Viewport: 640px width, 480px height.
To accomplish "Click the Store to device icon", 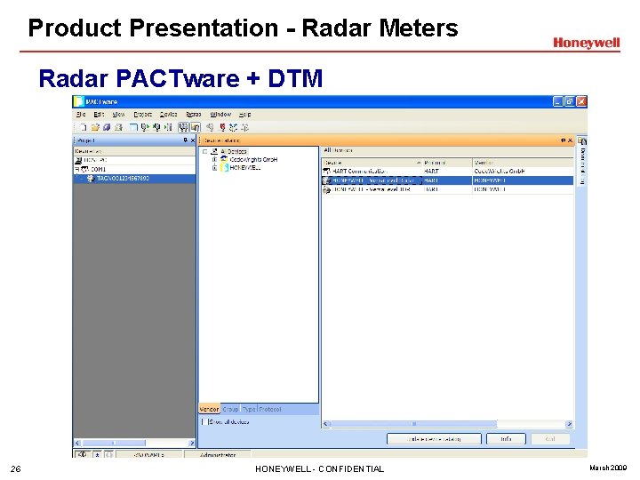I will (x=156, y=127).
